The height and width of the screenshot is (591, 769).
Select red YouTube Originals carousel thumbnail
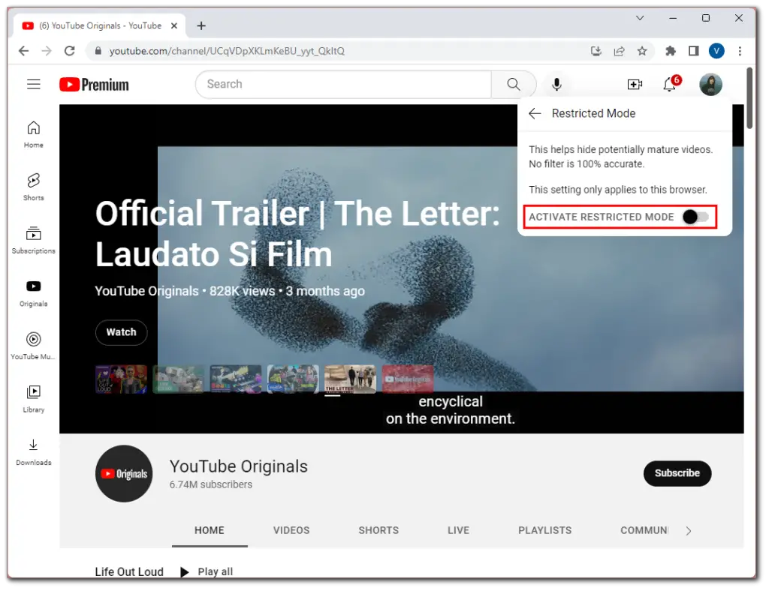coord(408,379)
